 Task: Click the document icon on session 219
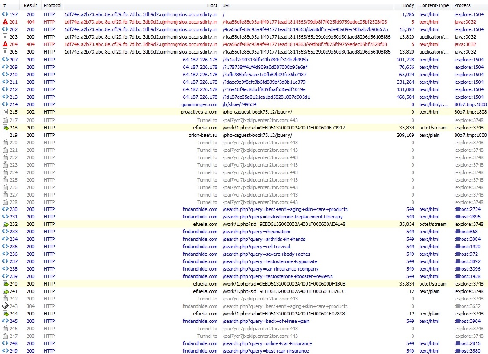point(5,135)
